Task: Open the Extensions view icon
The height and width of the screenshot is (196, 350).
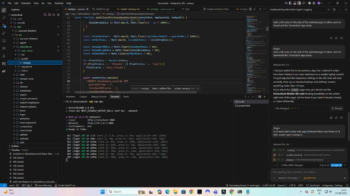Action: click(x=4, y=48)
